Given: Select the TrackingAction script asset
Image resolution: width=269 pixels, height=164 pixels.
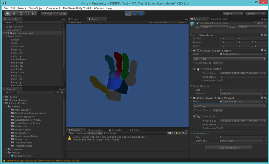Looking at the screenshot, I should (23, 143).
